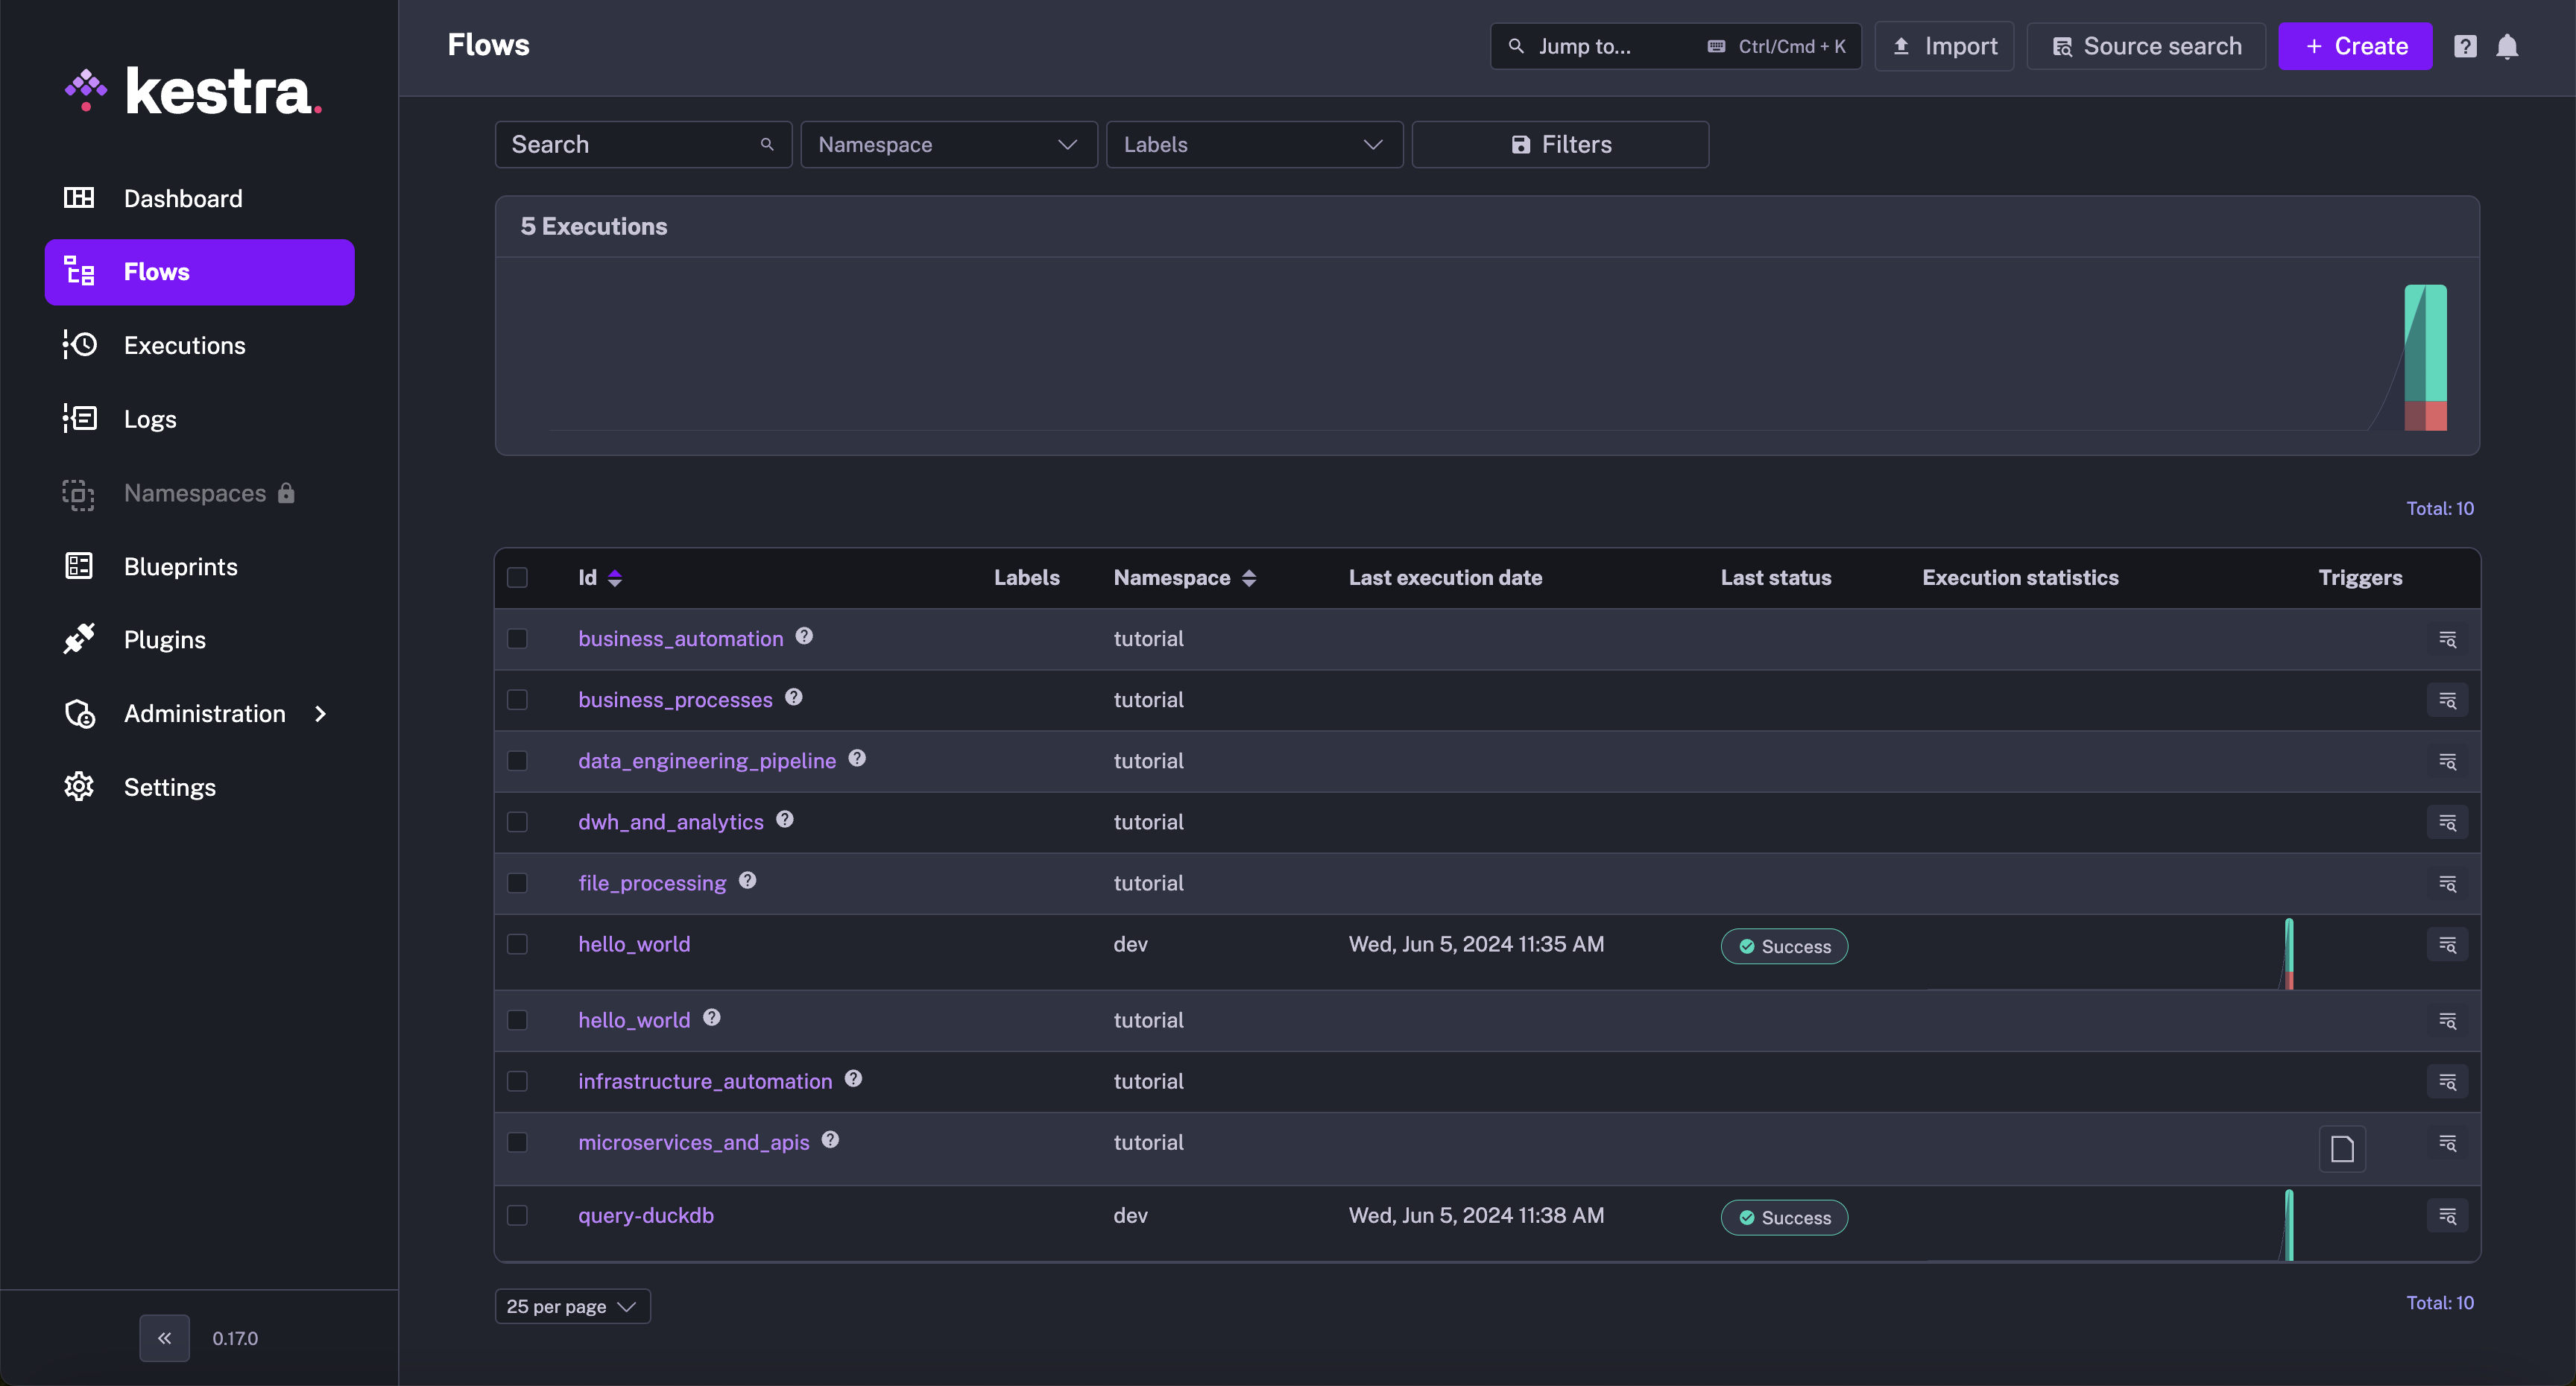Viewport: 2576px width, 1386px height.
Task: Click the Import button
Action: click(1944, 47)
